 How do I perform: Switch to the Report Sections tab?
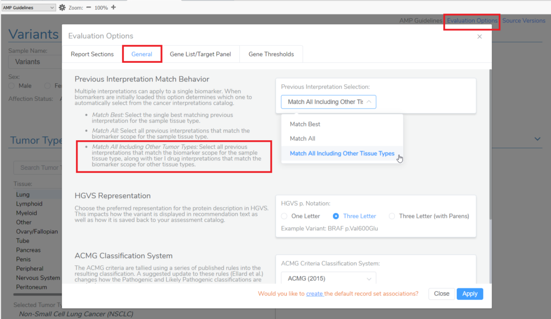[92, 54]
